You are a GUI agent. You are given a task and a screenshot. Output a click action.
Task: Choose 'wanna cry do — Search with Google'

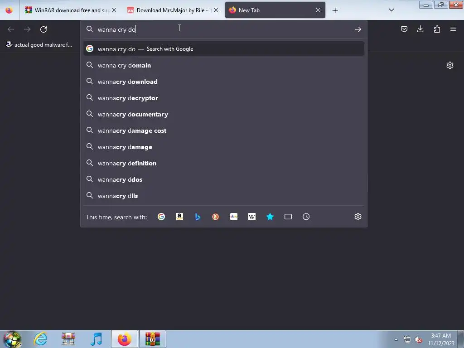[x=224, y=49]
